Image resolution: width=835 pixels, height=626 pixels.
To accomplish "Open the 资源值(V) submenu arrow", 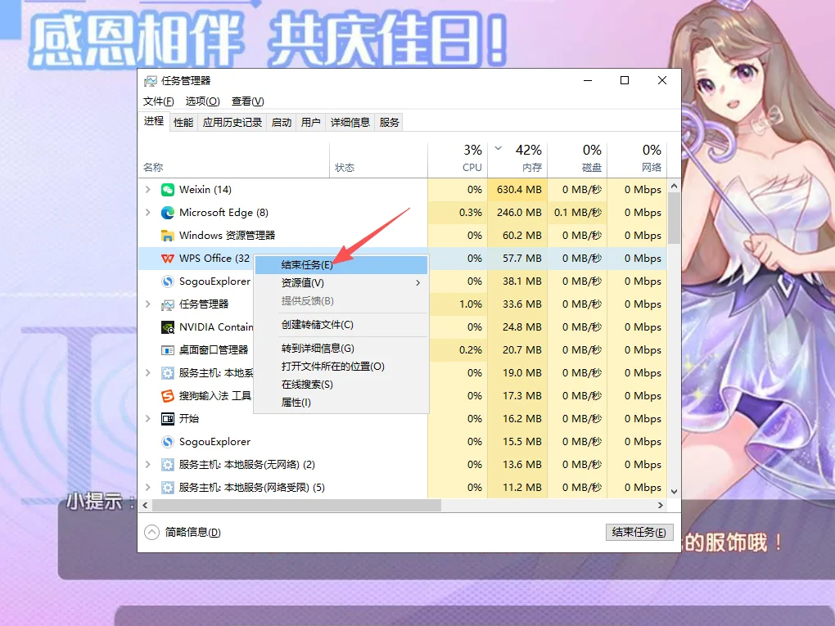I will 418,282.
